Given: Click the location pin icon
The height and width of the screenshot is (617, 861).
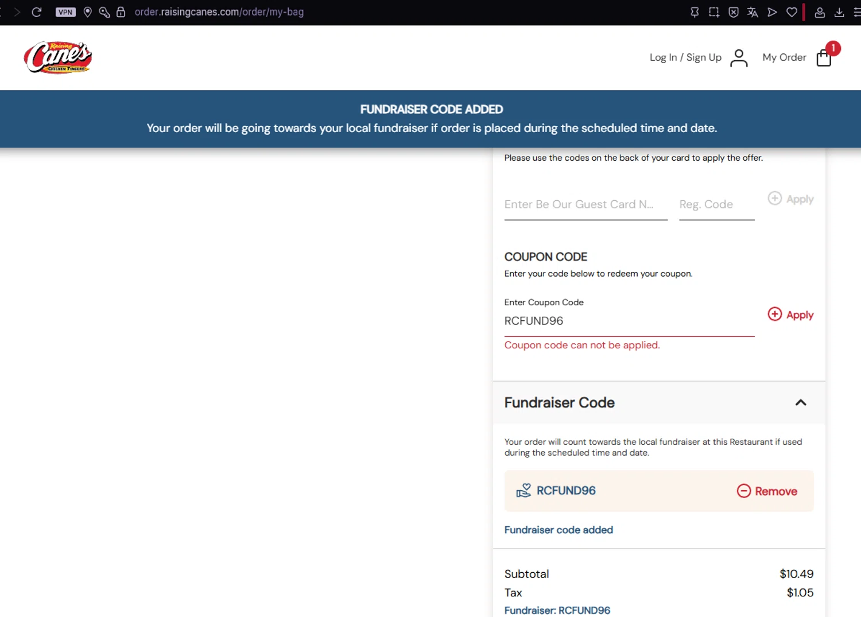Looking at the screenshot, I should pyautogui.click(x=88, y=12).
